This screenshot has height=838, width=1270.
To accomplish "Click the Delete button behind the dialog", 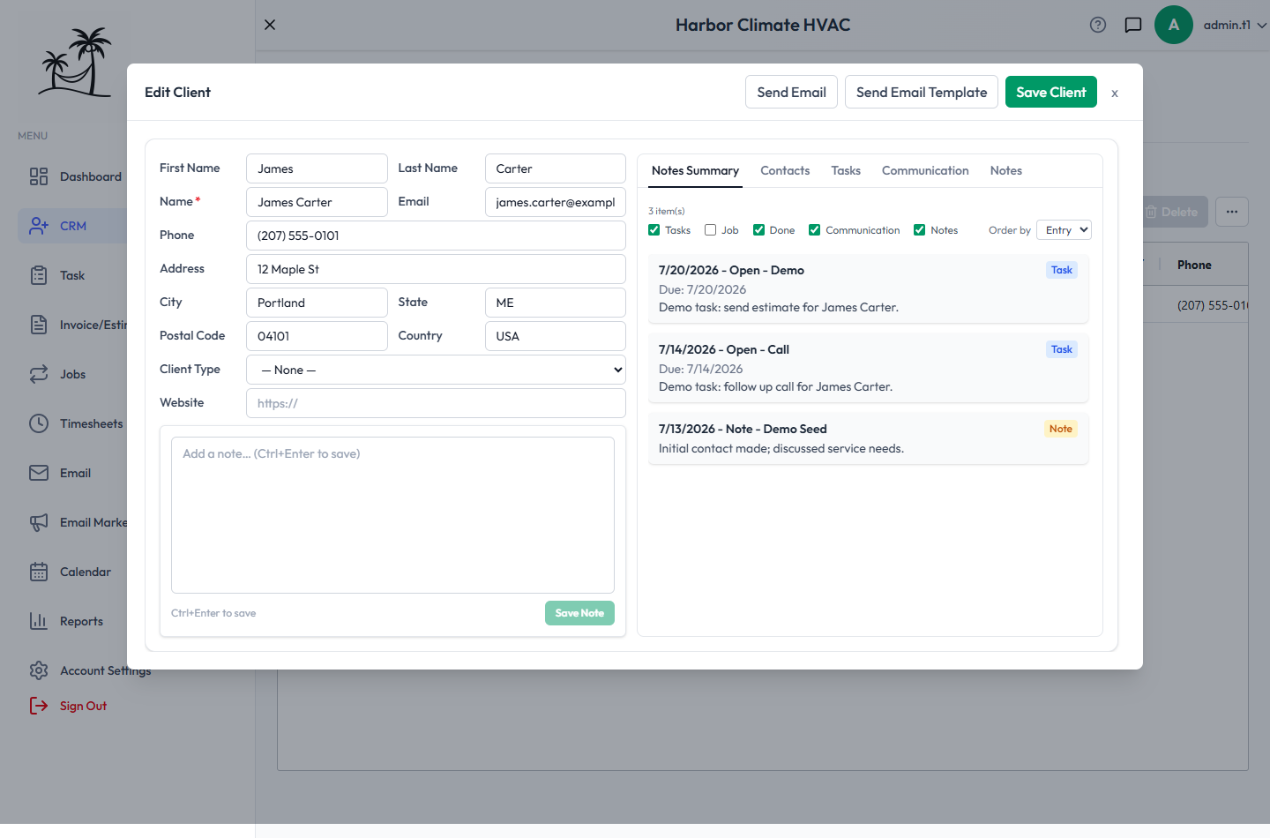I will [1175, 212].
